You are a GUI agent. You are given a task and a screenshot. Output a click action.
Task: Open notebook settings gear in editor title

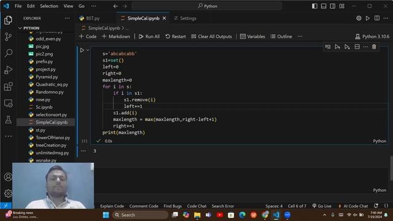(359, 18)
